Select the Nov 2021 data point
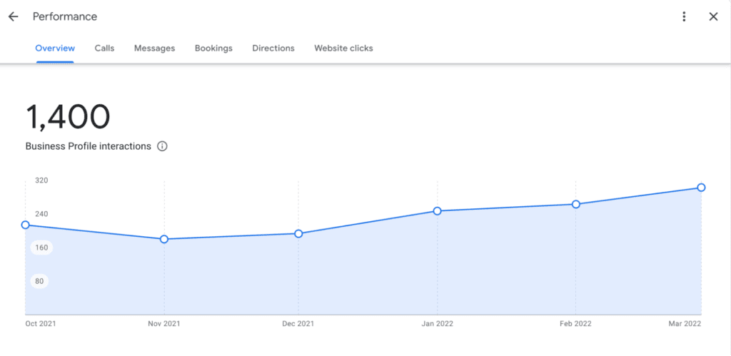This screenshot has height=356, width=731. tap(164, 239)
